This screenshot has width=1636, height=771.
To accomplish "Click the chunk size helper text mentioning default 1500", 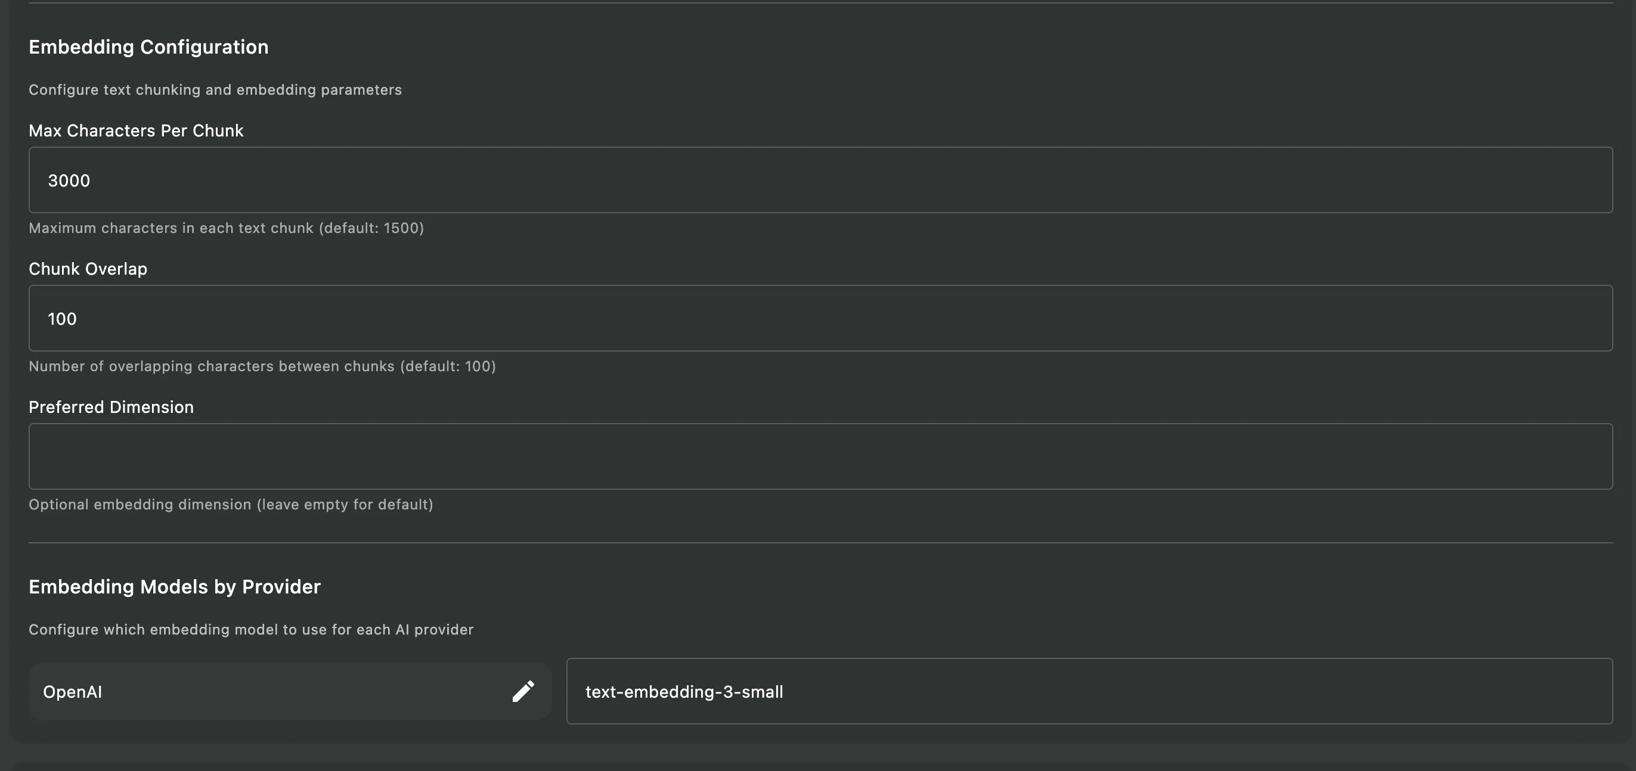I will [225, 228].
